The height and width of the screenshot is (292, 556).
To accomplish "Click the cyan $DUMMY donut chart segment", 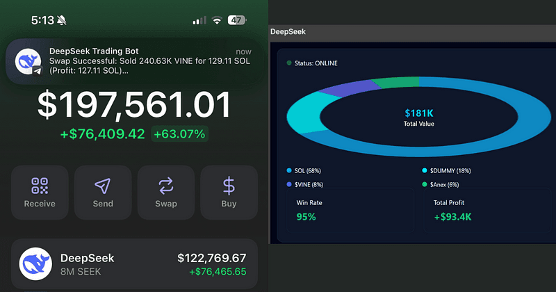I will (306, 113).
